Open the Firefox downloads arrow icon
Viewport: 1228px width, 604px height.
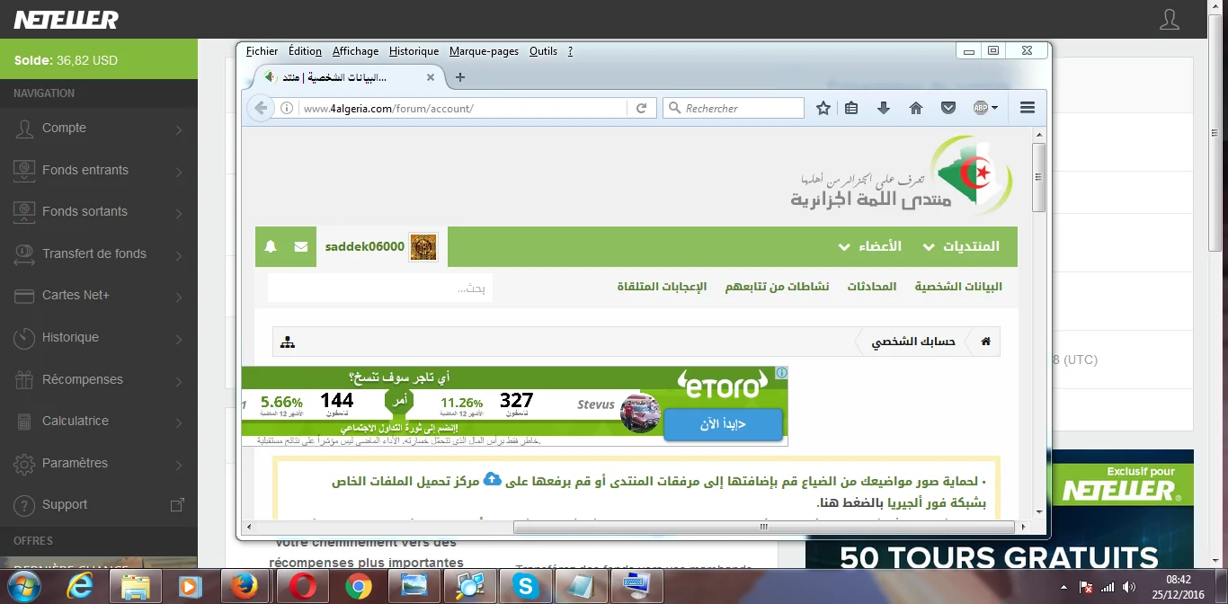coord(884,108)
